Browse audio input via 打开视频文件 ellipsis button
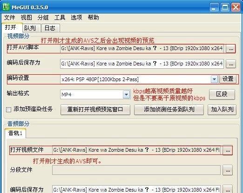The width and height of the screenshot is (243, 193). point(228,150)
